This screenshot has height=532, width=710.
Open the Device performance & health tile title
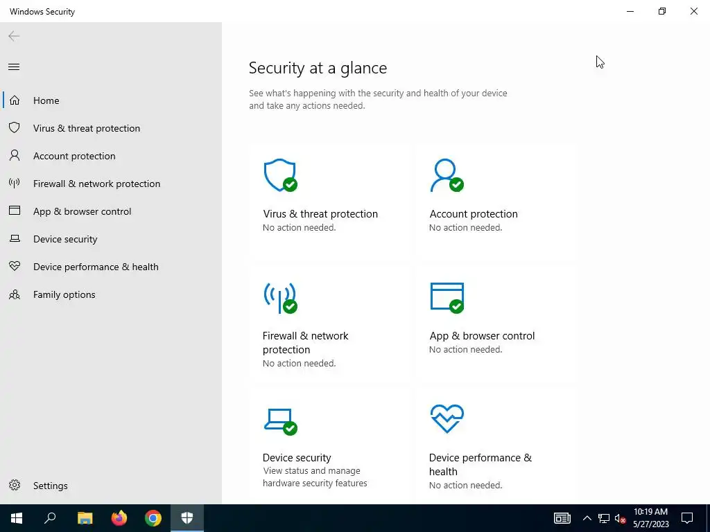click(480, 464)
